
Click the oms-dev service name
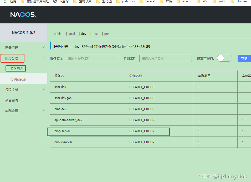pos(60,109)
